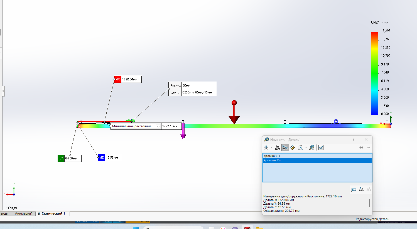
Task: Toggle Show XYZ measurements in Measure dialog
Action: [285, 147]
